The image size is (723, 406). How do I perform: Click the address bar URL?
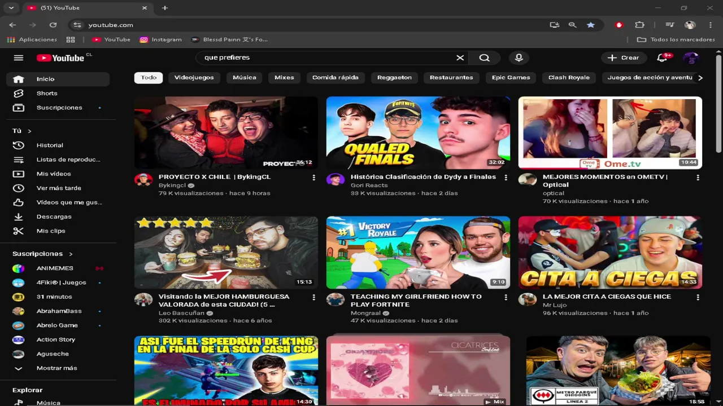[111, 25]
